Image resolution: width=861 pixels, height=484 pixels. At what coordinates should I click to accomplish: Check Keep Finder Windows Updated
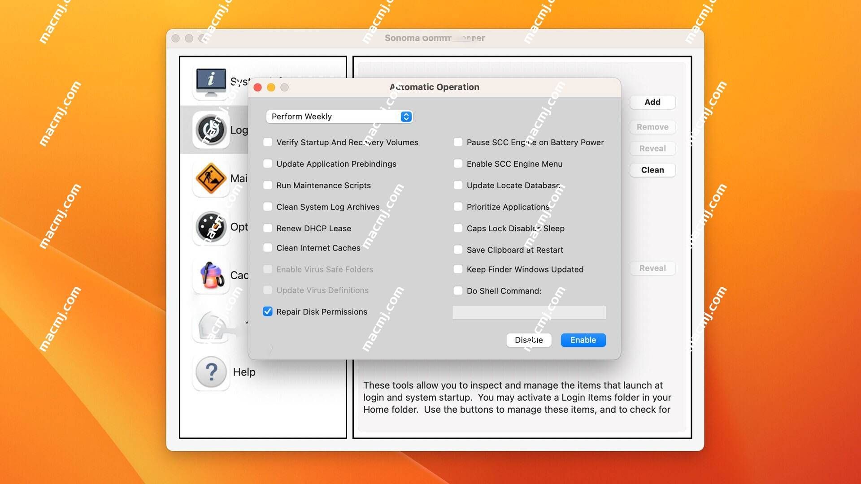point(458,269)
